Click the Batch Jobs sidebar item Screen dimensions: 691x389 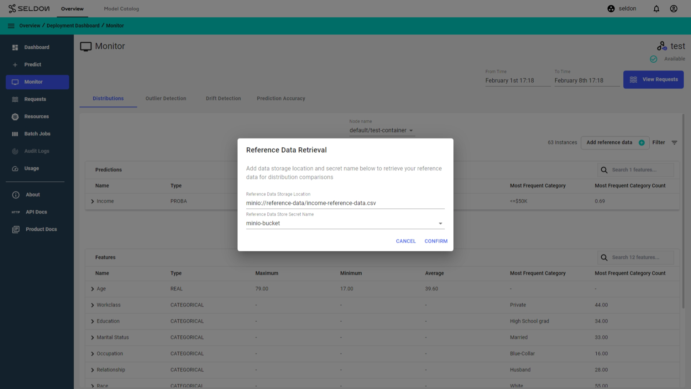coord(37,134)
